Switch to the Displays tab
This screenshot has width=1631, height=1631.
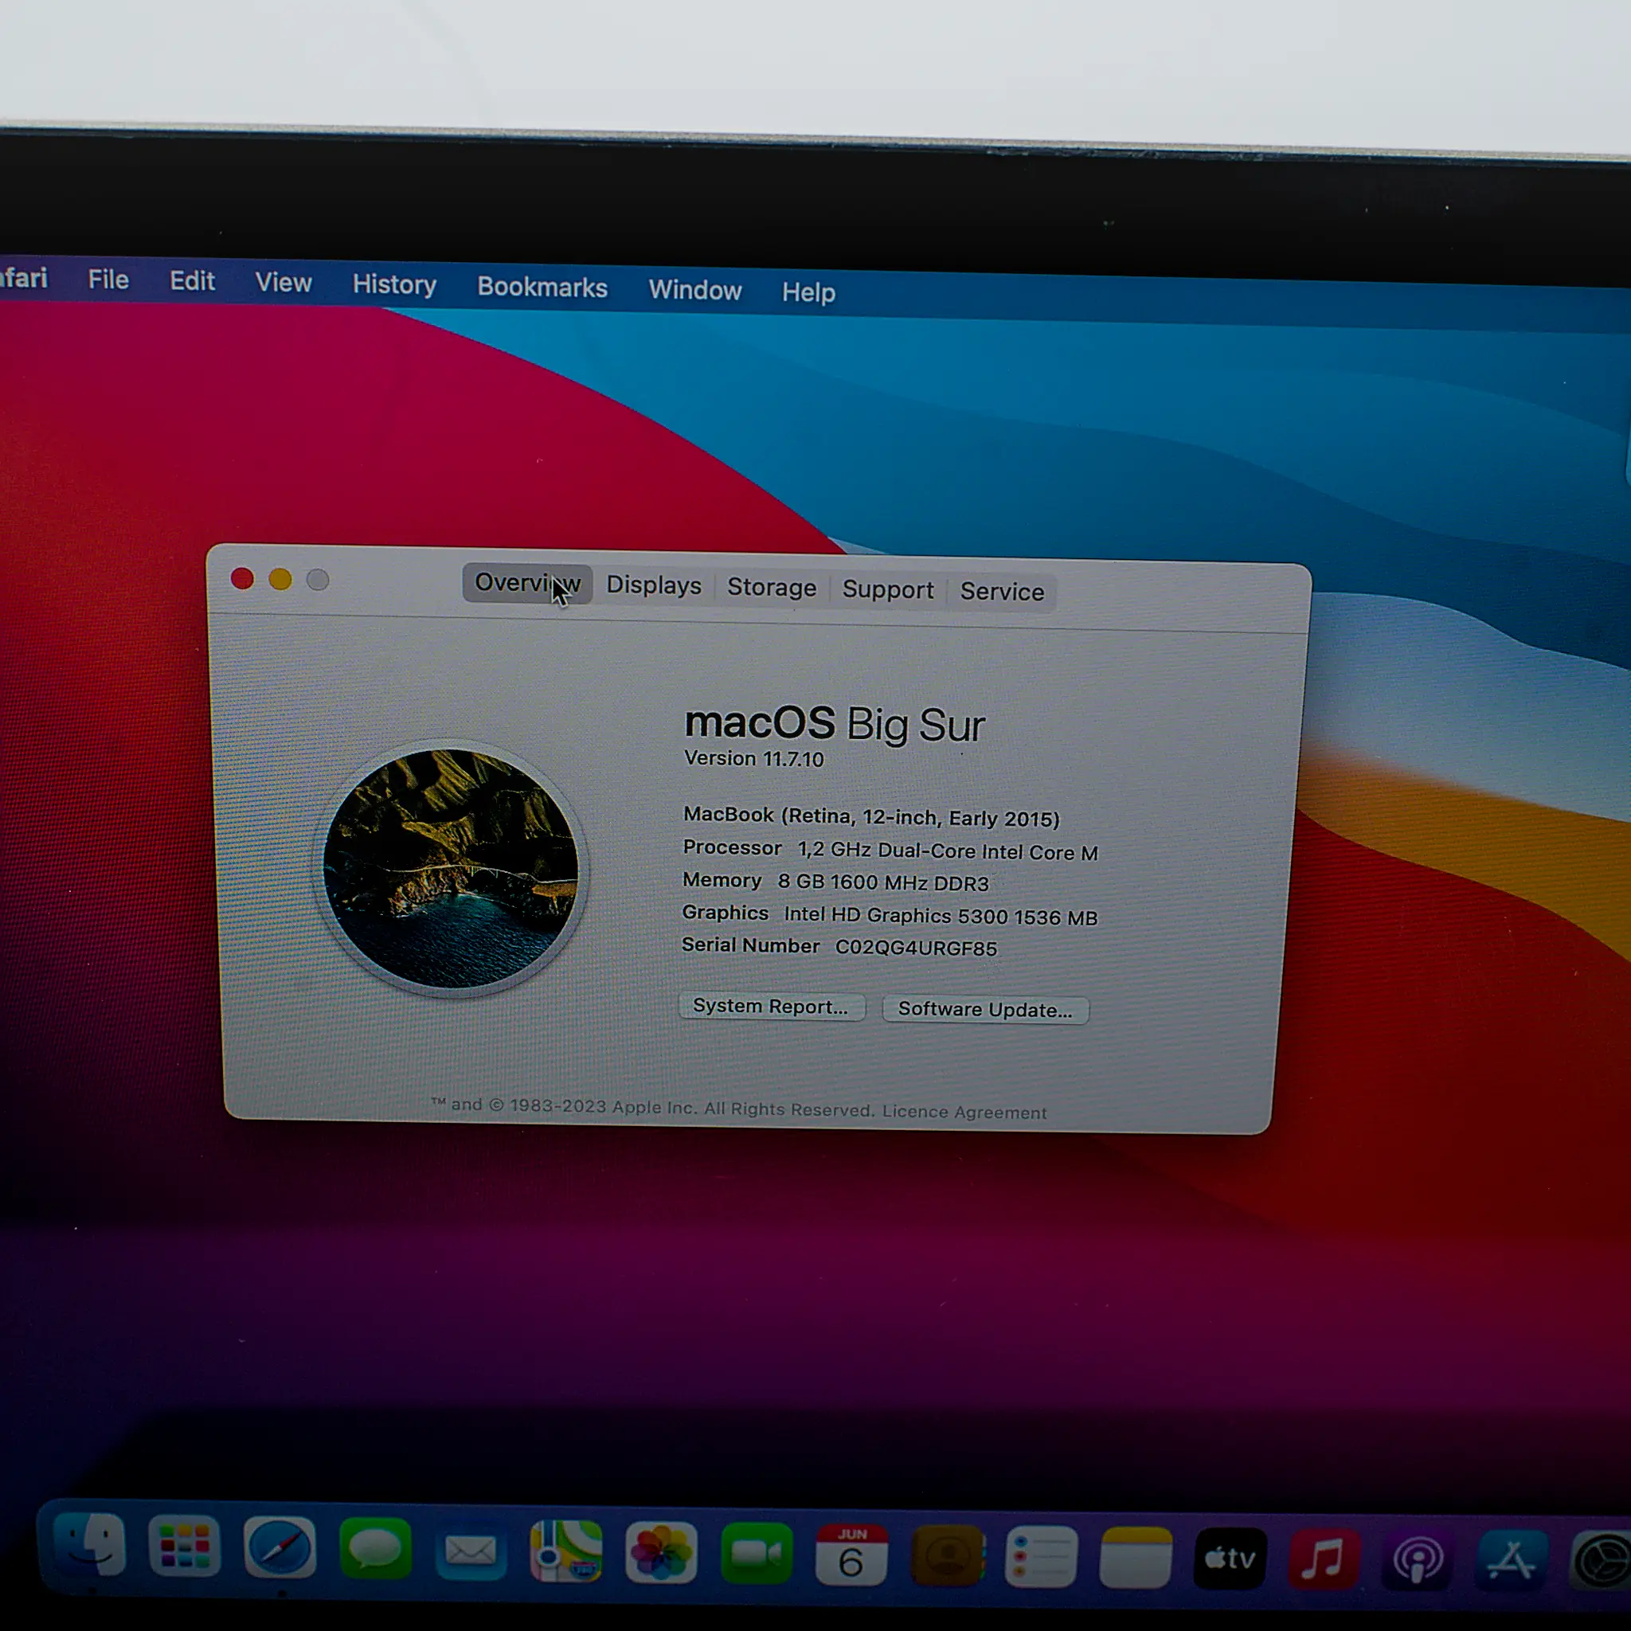click(x=653, y=585)
